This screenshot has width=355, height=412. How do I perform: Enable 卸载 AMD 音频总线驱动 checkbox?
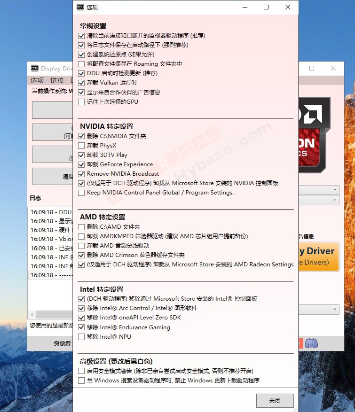(x=81, y=246)
